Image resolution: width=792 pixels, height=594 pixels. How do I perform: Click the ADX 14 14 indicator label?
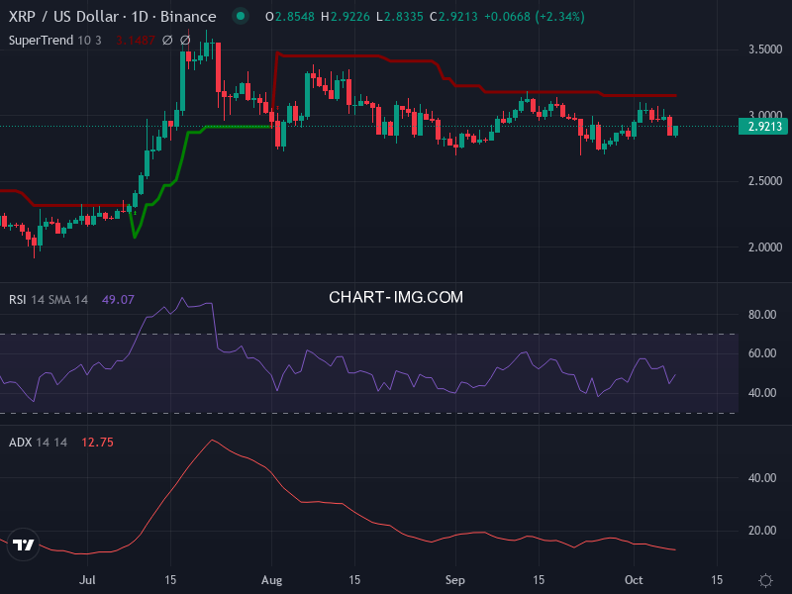click(x=38, y=442)
